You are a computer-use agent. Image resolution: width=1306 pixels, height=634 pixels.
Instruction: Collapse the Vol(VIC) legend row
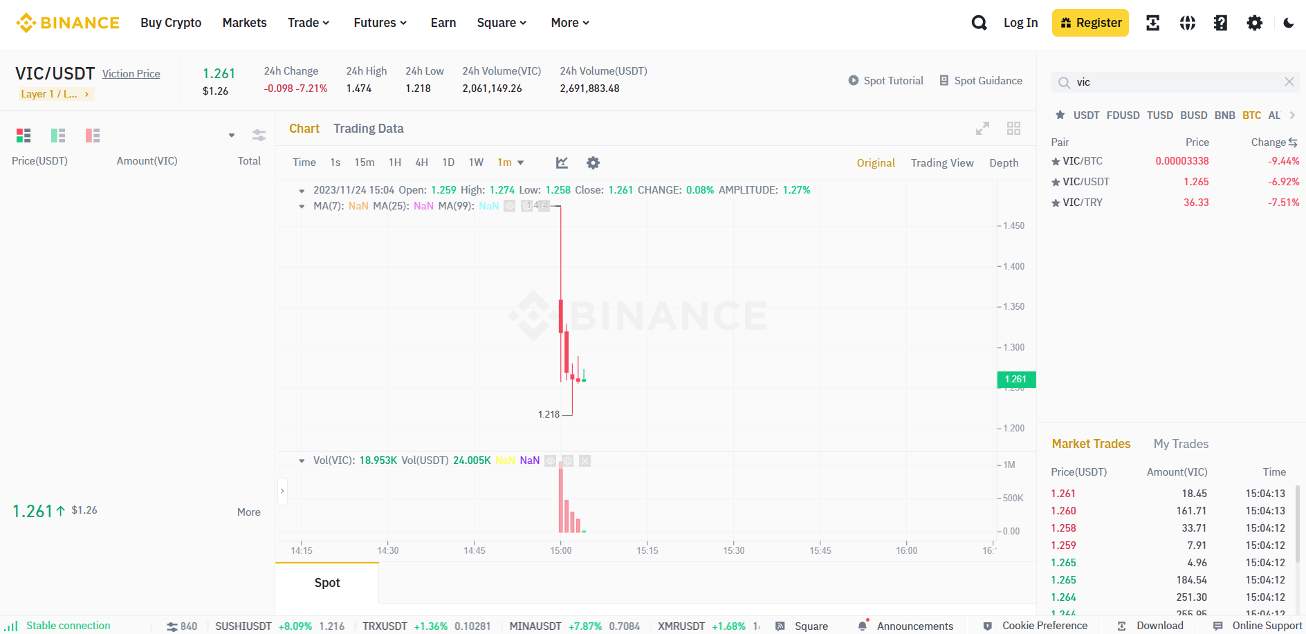302,460
